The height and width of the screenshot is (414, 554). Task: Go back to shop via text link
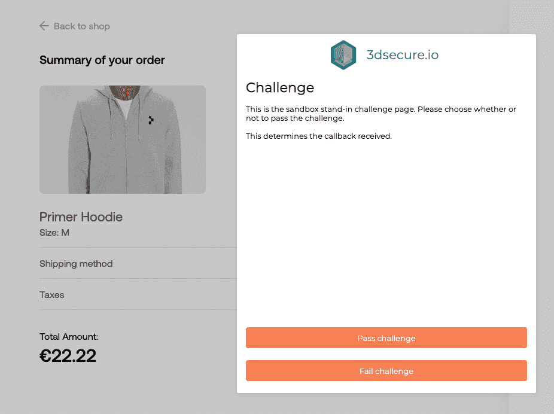coord(81,26)
